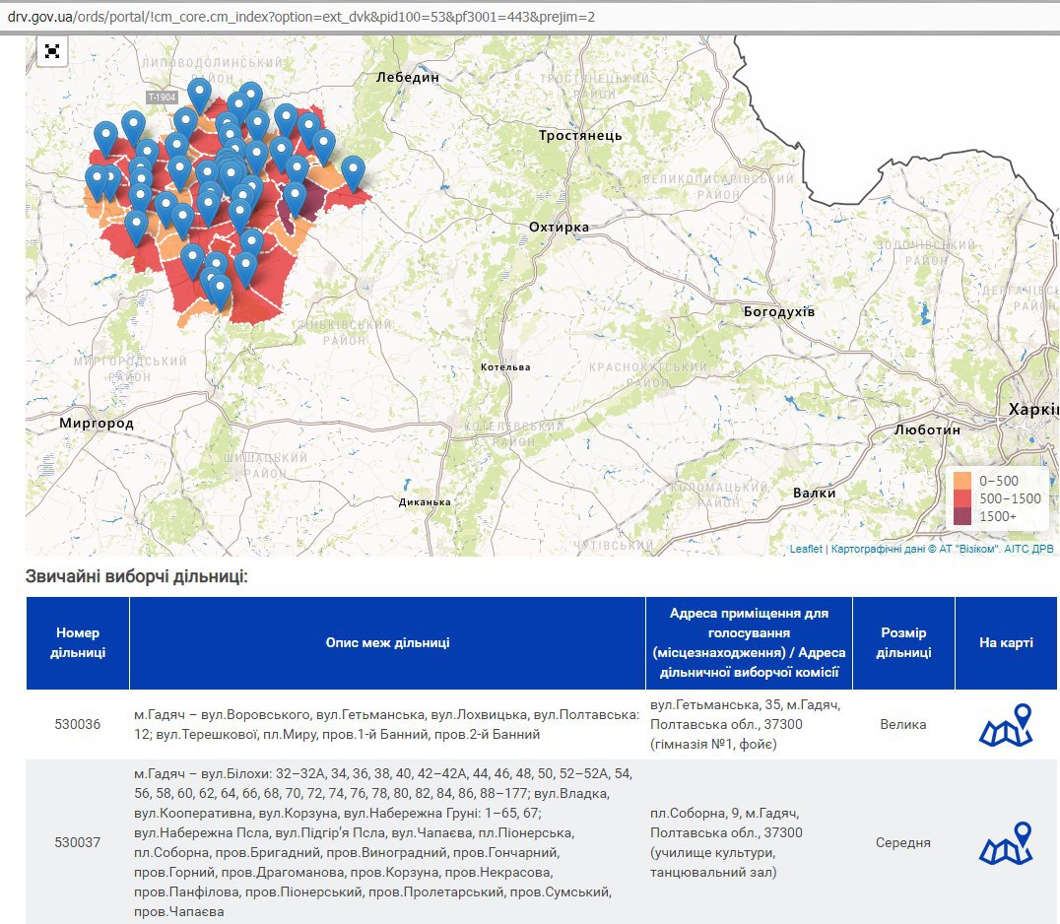Open the Leaflet attribution link
Screen dimensions: 1060x924
(806, 549)
